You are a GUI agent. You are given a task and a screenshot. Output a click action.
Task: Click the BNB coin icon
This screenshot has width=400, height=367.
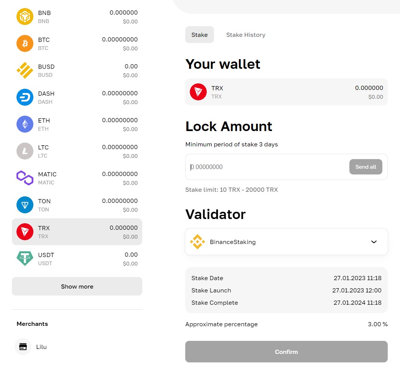[x=25, y=17]
